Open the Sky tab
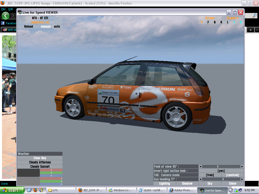 [x=210, y=183]
